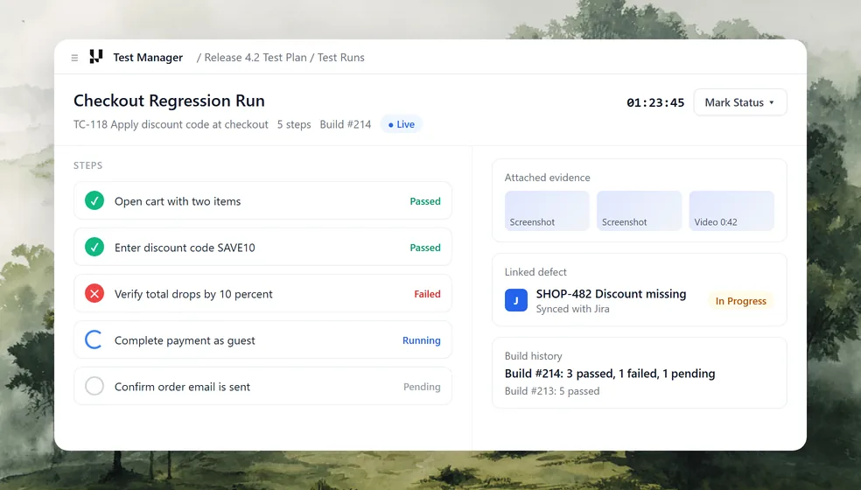Click the Jira J icon on linked defect
The image size is (861, 490).
click(516, 300)
